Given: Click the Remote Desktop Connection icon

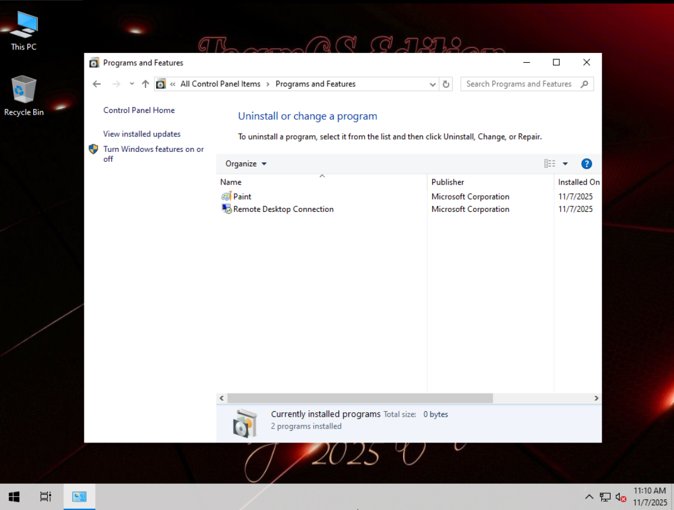Looking at the screenshot, I should click(x=227, y=209).
